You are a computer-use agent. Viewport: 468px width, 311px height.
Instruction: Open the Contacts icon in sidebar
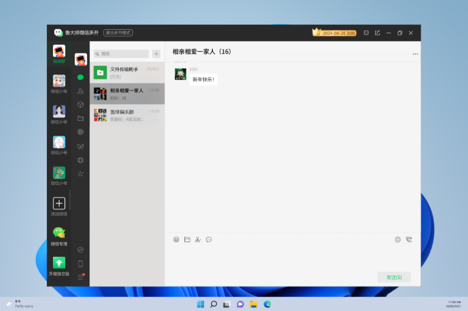pyautogui.click(x=81, y=91)
